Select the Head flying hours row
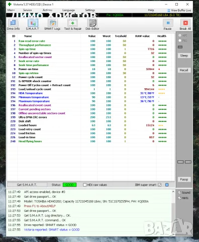 click(x=90, y=141)
